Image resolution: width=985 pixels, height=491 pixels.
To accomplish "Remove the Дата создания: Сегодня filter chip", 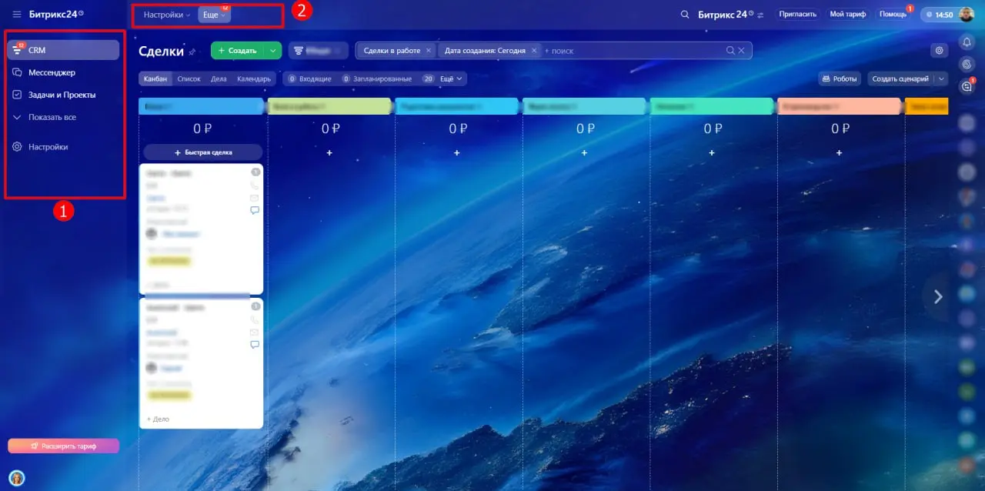I will point(534,51).
